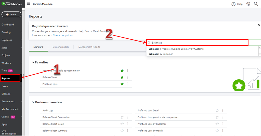Image resolution: width=261 pixels, height=136 pixels.
Task: Open the settings gear icon
Action: (x=248, y=4)
